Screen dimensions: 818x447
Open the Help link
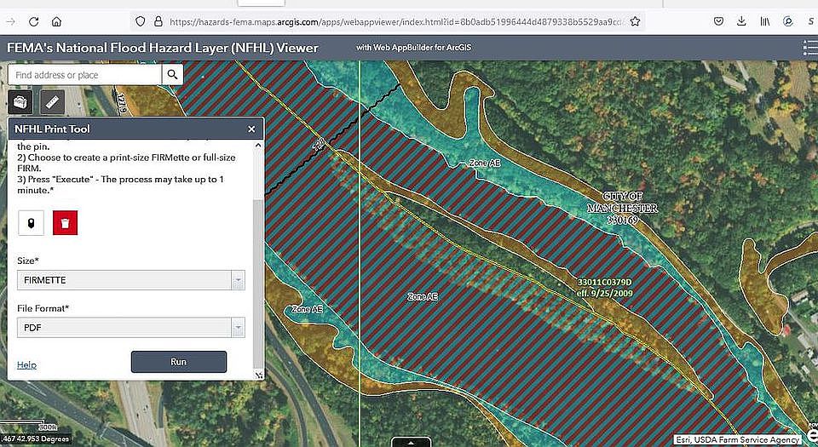26,364
